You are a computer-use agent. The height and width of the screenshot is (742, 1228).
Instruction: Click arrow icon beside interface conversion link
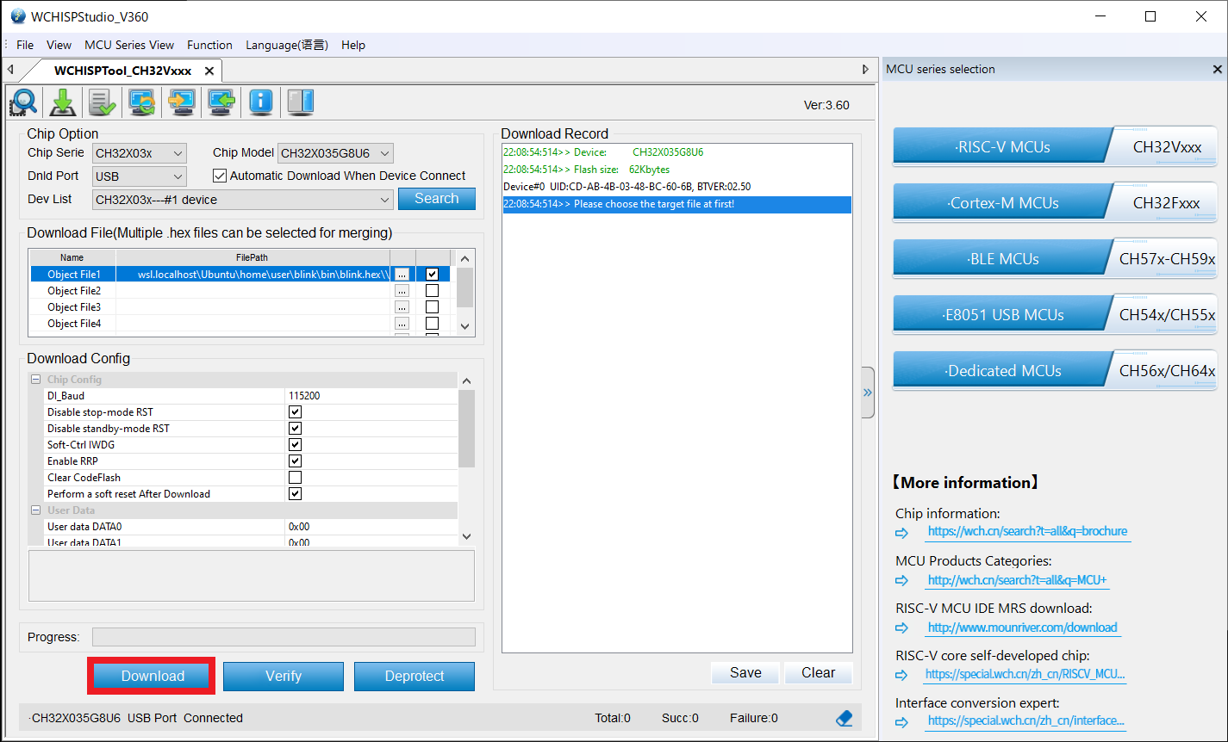tap(902, 722)
